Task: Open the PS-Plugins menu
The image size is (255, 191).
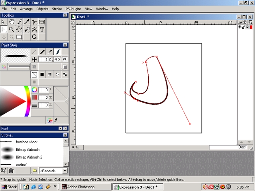Action: pos(73,9)
